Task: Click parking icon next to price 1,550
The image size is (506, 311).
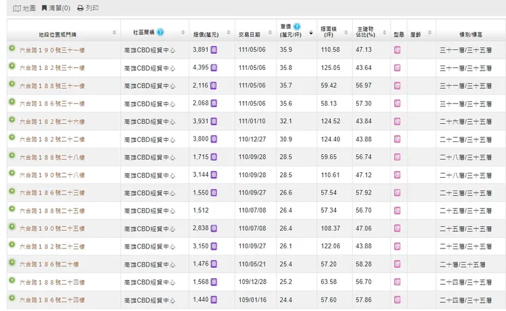Action: tap(214, 193)
